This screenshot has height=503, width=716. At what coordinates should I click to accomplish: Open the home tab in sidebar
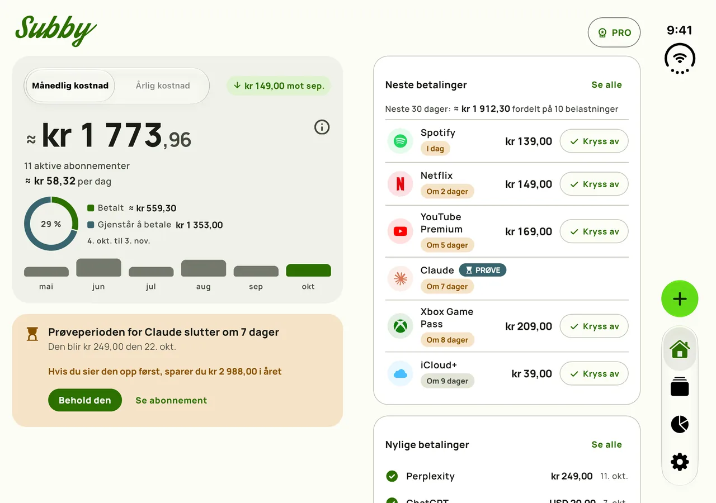tap(680, 350)
